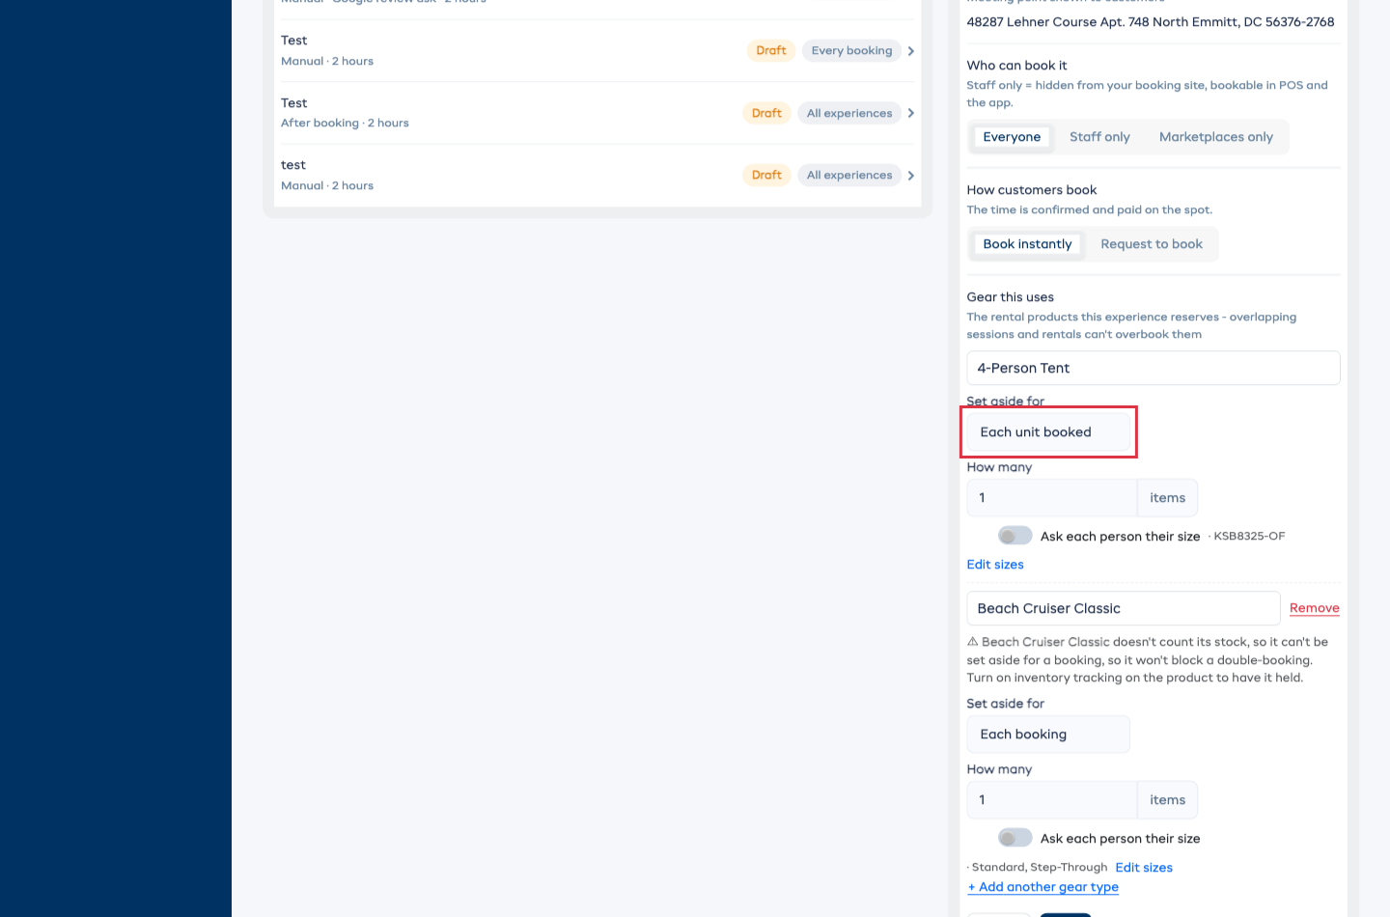Image resolution: width=1390 pixels, height=917 pixels.
Task: Click the 'Standard, Step-Through' sizes text
Action: (x=1040, y=868)
